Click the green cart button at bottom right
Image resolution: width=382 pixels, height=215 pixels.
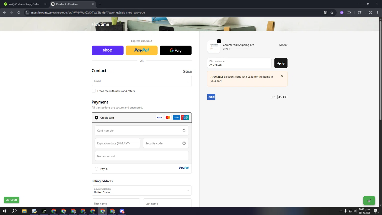click(x=369, y=200)
